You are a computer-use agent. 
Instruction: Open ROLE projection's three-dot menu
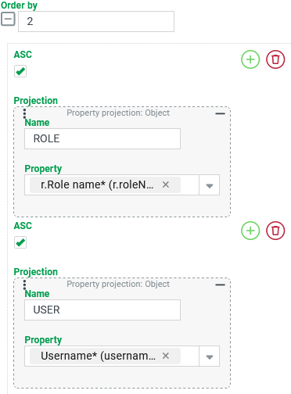pos(24,113)
